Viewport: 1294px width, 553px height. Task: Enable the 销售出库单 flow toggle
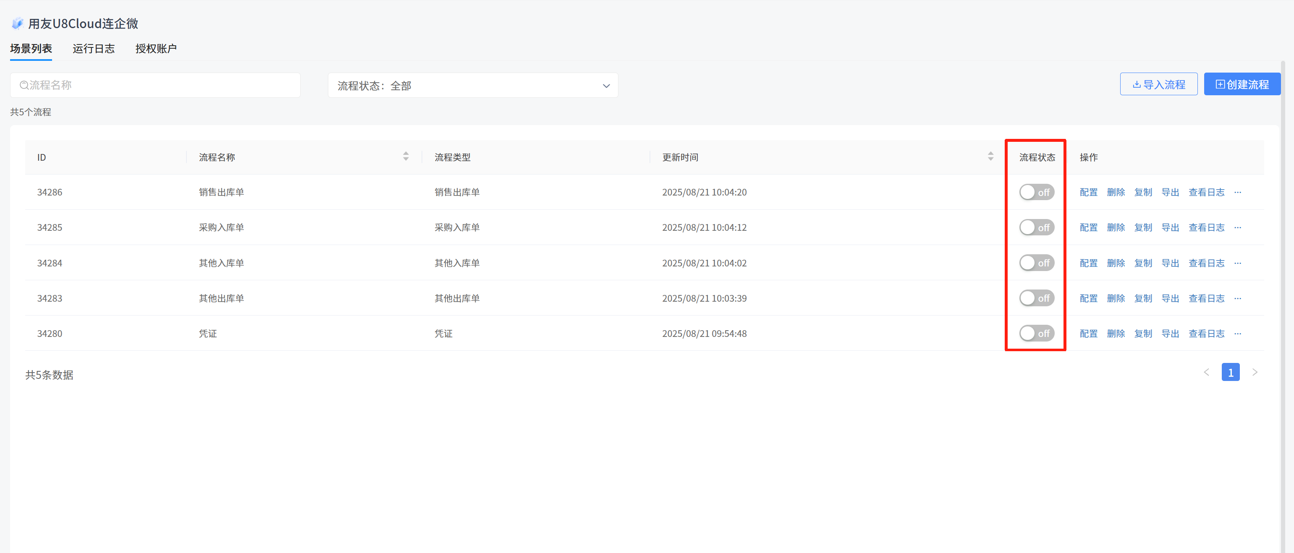(x=1036, y=192)
